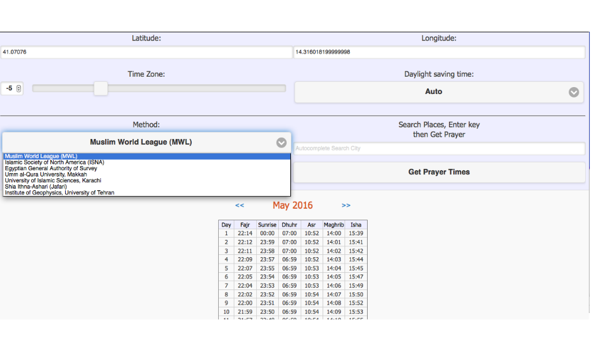Click the ">>" next month arrow
This screenshot has width=591, height=346.
pos(346,205)
